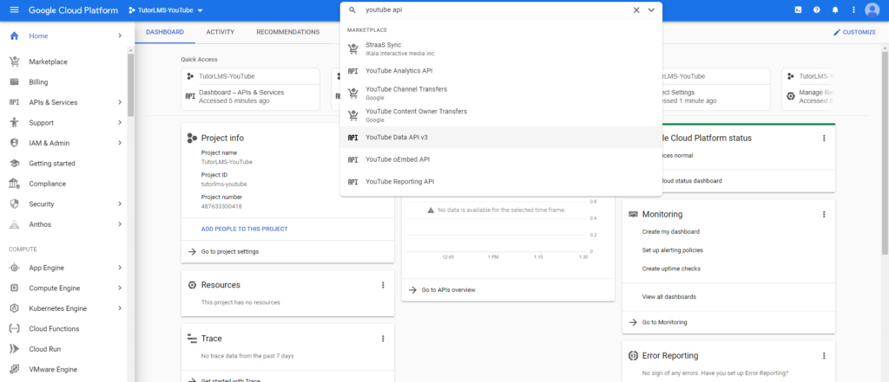Screen dimensions: 889x382
Task: Click Create uptime checks link
Action: tap(671, 269)
